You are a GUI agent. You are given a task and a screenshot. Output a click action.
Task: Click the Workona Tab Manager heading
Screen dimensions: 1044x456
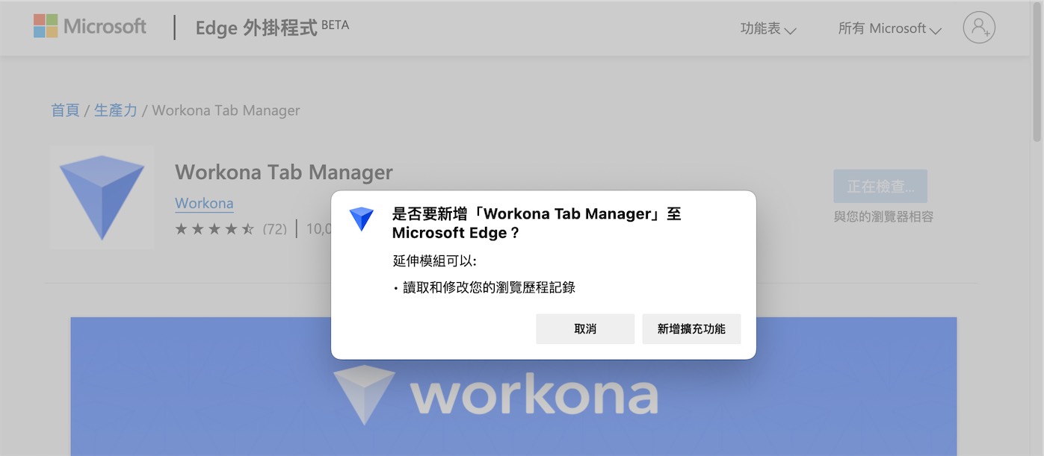pyautogui.click(x=284, y=172)
